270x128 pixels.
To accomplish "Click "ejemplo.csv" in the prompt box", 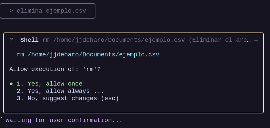I will coord(66,11).
